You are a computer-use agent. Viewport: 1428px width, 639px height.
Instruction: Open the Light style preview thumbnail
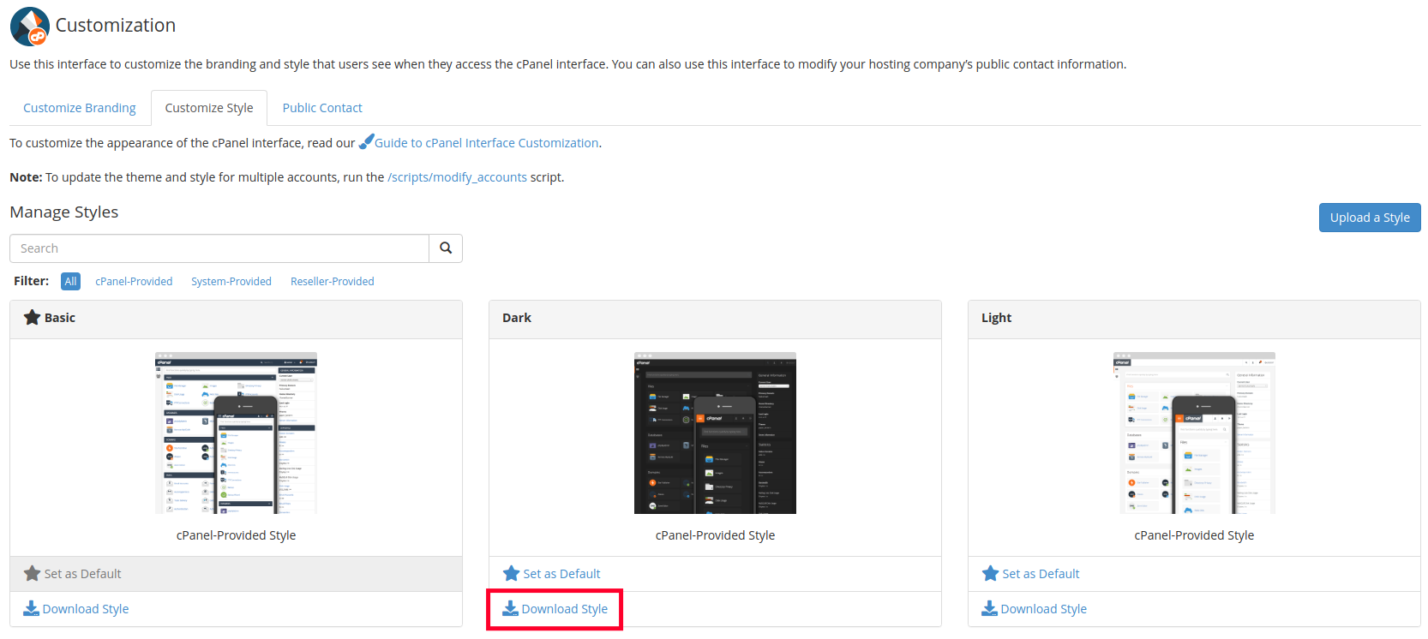point(1194,433)
